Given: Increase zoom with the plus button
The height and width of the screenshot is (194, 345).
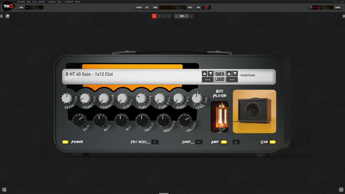Looking at the screenshot, I should click(191, 16).
